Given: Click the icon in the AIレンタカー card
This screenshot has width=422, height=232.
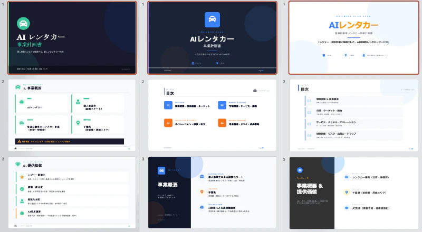Looking at the screenshot, I should coord(22,102).
